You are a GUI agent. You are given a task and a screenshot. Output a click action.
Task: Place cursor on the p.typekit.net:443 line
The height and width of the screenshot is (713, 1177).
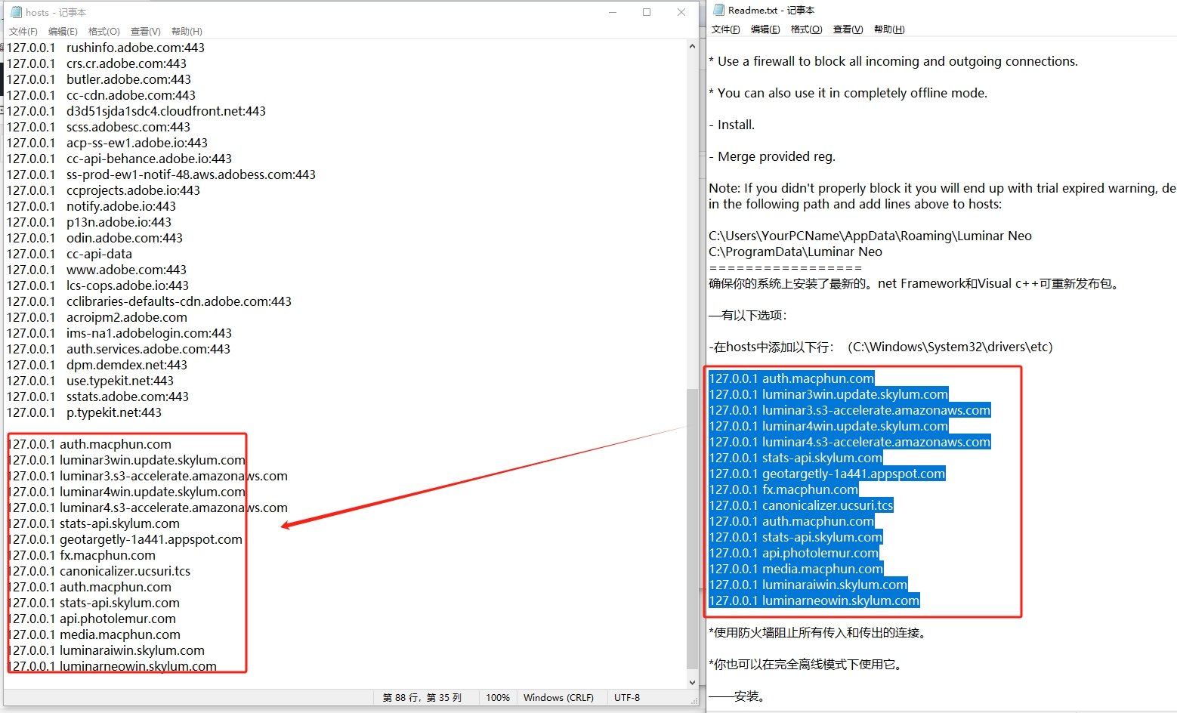(113, 412)
